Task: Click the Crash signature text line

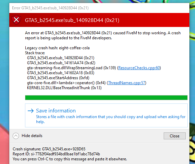Action: [49, 149]
